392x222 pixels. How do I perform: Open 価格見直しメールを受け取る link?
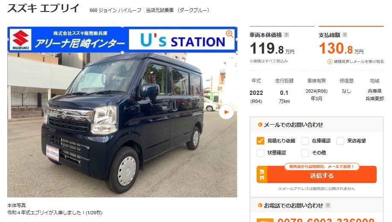coord(359,62)
